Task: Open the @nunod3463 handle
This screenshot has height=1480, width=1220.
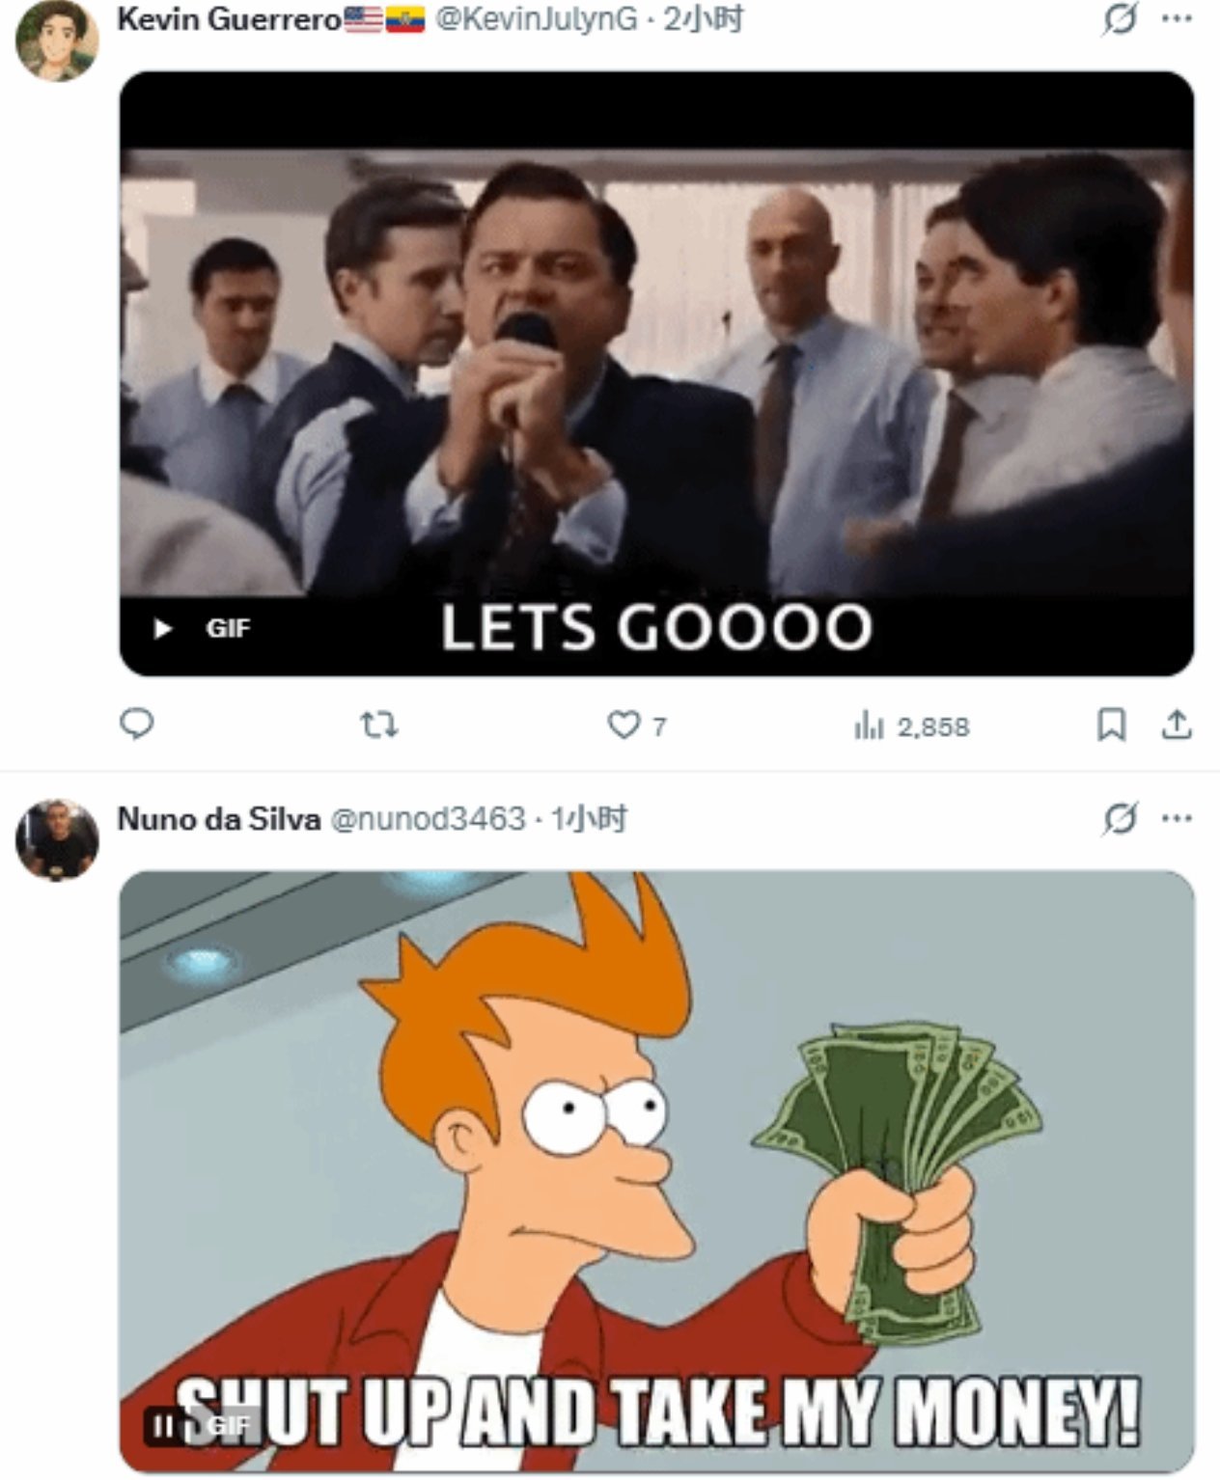Action: (x=428, y=819)
